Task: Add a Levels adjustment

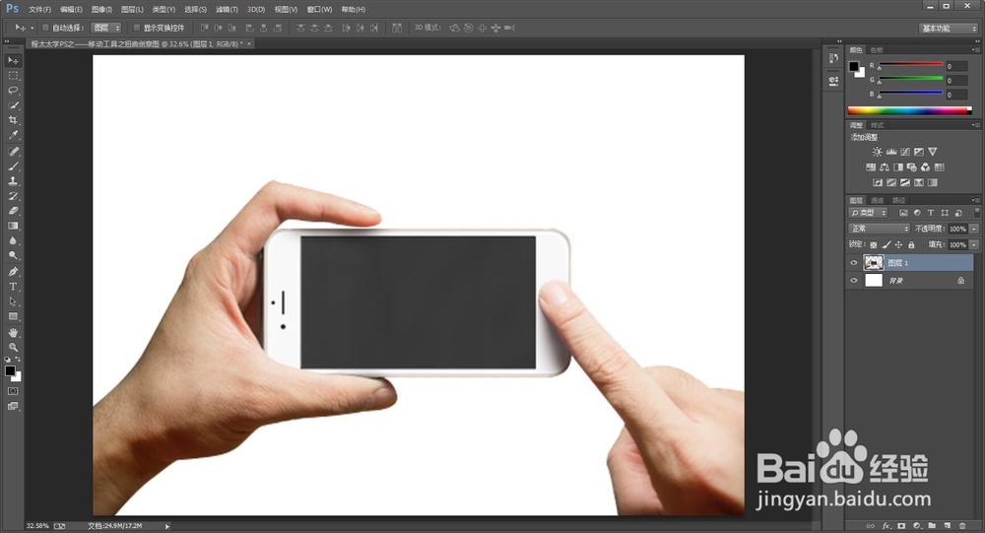Action: pyautogui.click(x=891, y=152)
